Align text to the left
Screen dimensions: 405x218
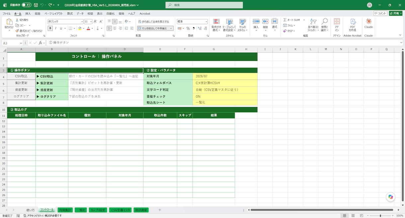[109, 28]
